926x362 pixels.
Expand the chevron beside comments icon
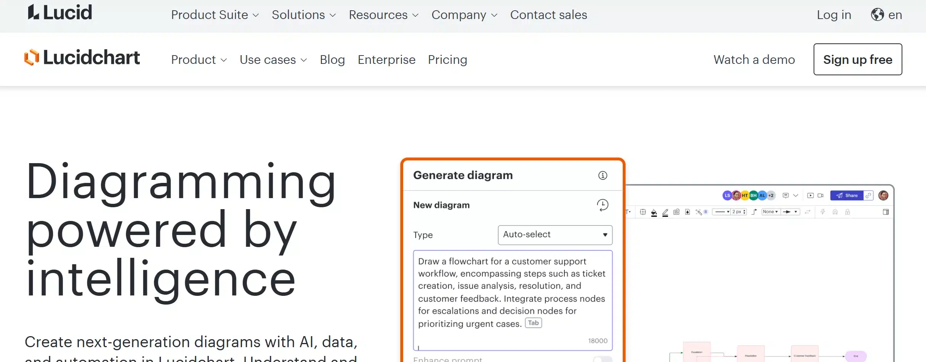[796, 195]
